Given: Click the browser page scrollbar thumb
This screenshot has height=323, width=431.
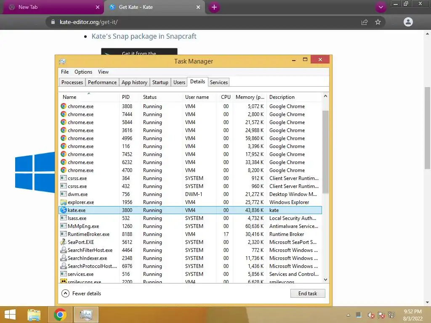Looking at the screenshot, I should click(x=427, y=128).
